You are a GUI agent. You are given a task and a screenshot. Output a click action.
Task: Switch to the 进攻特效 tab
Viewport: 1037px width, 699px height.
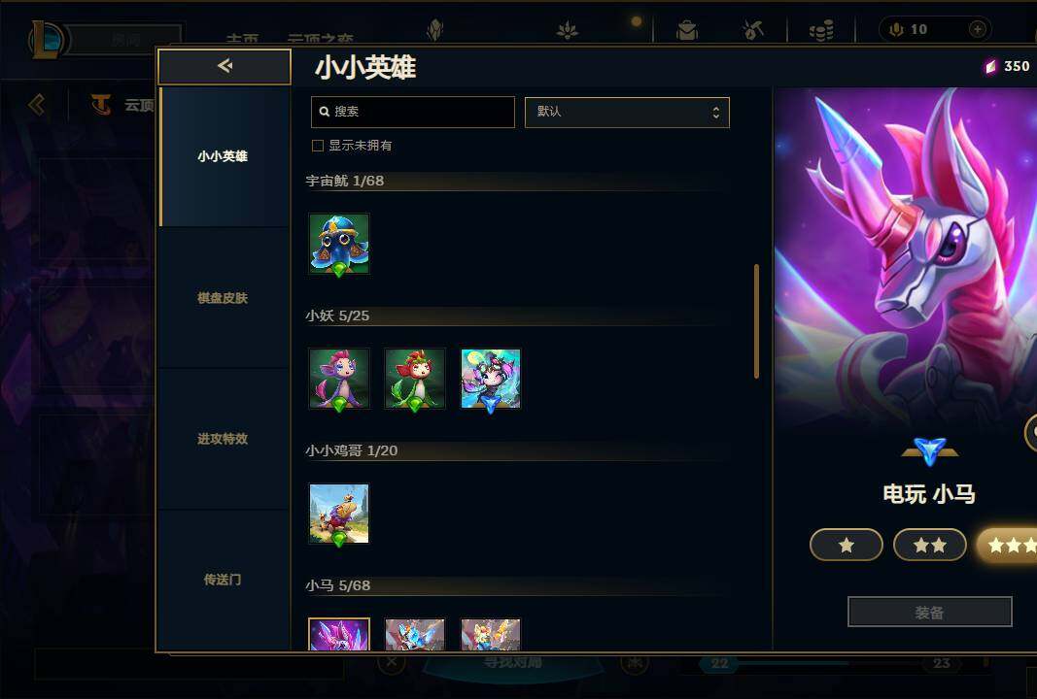tap(223, 439)
